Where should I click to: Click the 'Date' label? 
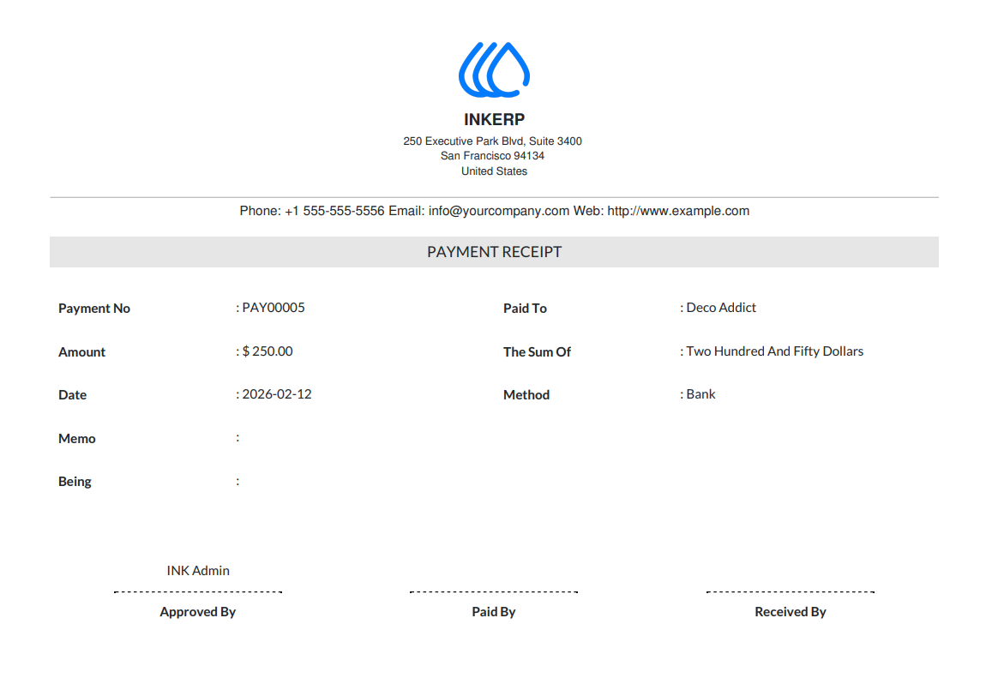(72, 395)
